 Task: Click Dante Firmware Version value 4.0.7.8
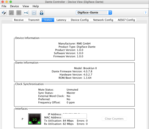point(88,71)
